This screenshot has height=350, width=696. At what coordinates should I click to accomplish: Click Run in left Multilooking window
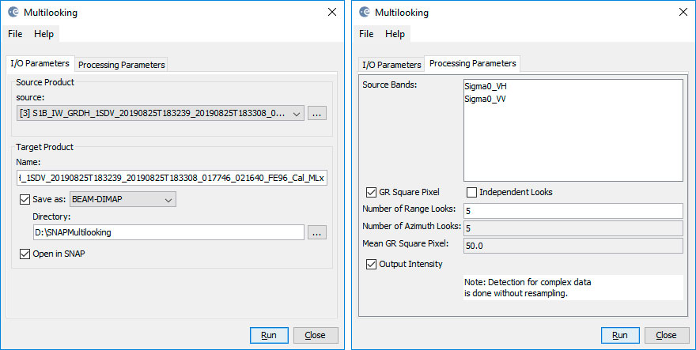269,335
